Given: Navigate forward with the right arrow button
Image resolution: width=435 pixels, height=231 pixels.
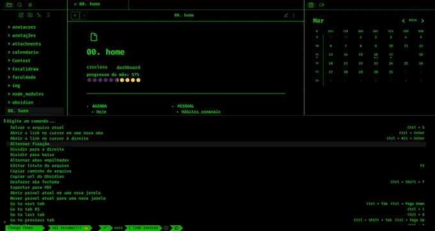Looking at the screenshot, I should pyautogui.click(x=84, y=15).
